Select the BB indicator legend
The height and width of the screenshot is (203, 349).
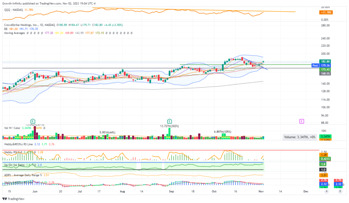pyautogui.click(x=5, y=29)
